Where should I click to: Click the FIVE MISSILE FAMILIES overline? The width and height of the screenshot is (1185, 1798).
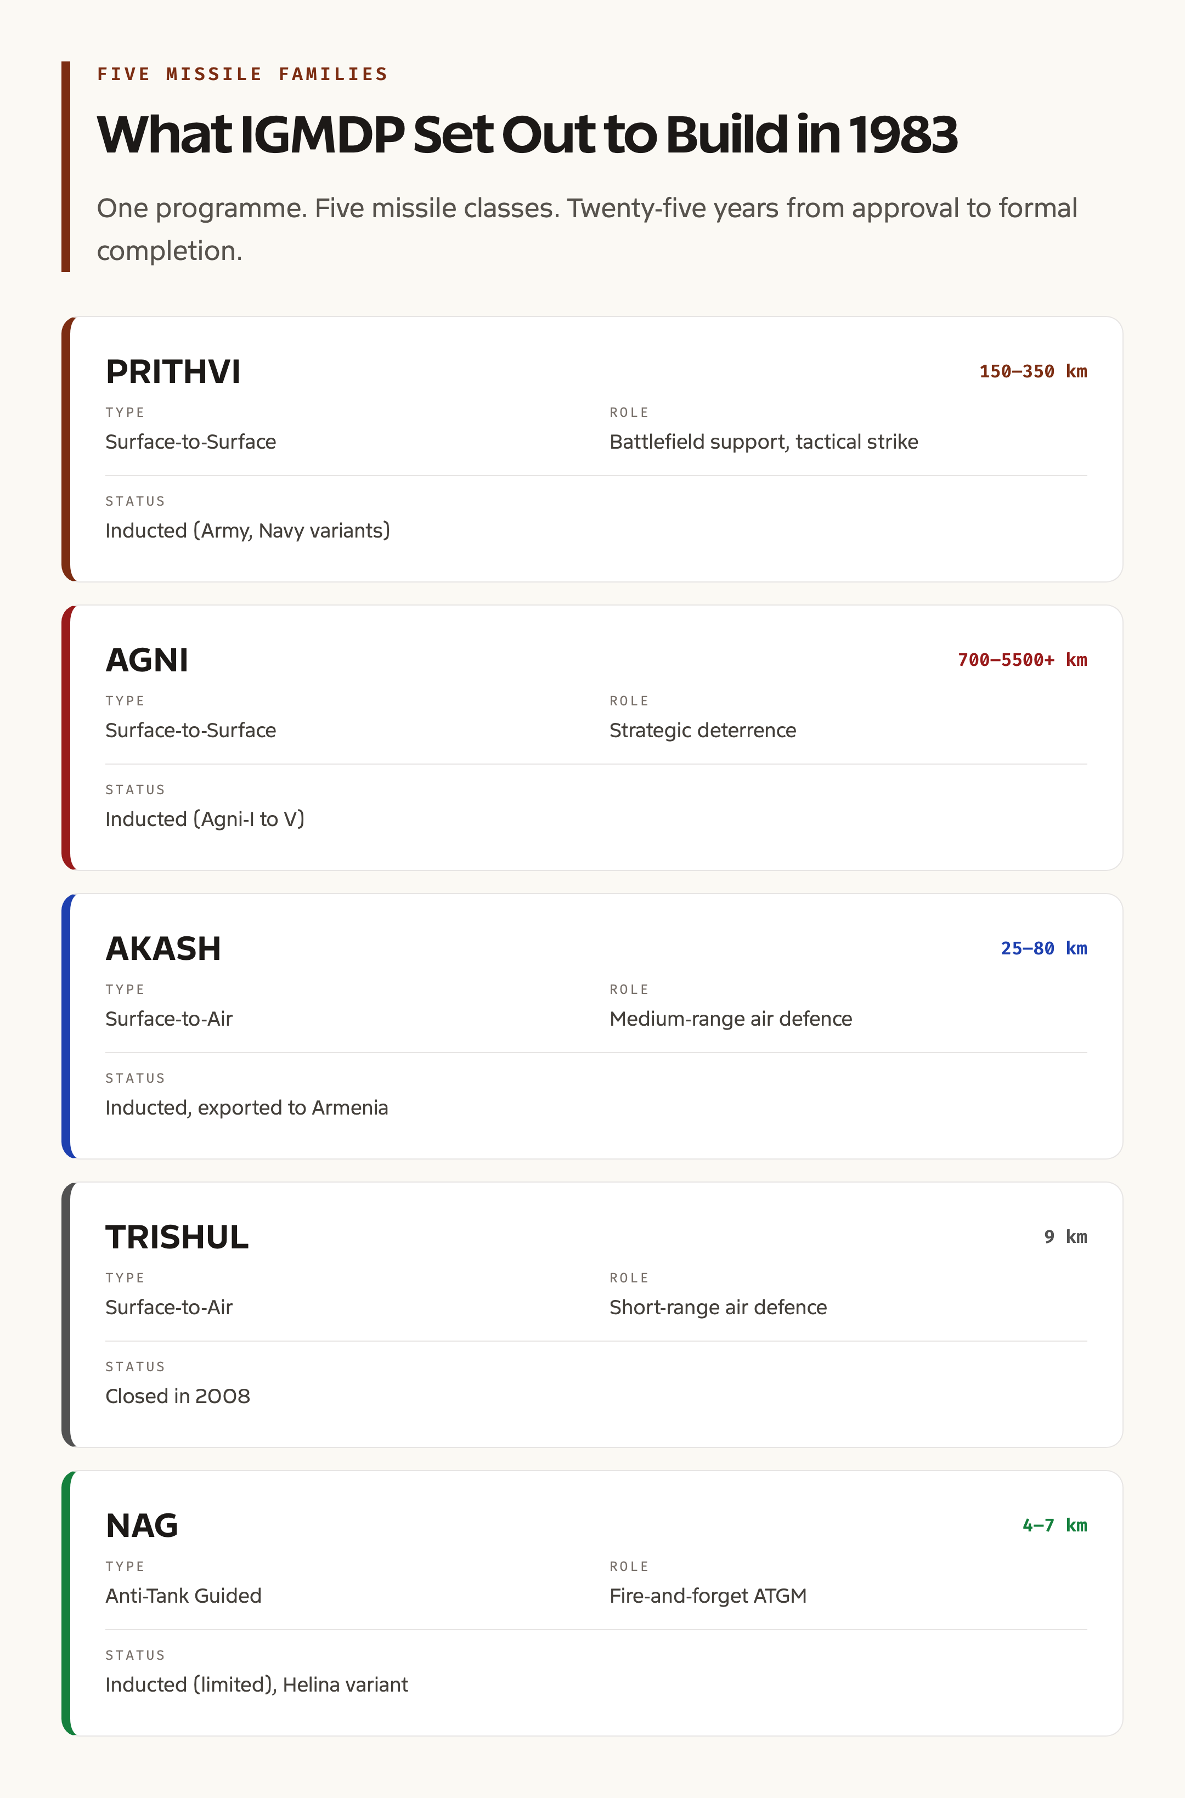[x=242, y=74]
